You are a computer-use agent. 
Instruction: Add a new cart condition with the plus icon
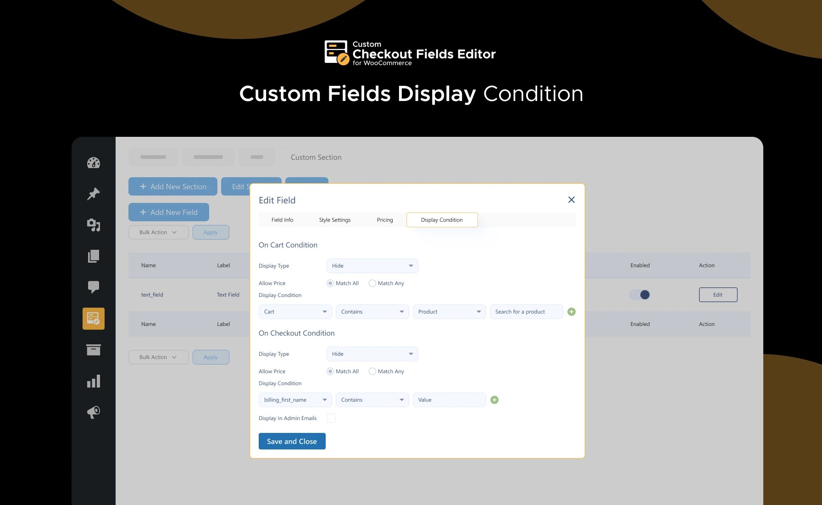pyautogui.click(x=571, y=312)
